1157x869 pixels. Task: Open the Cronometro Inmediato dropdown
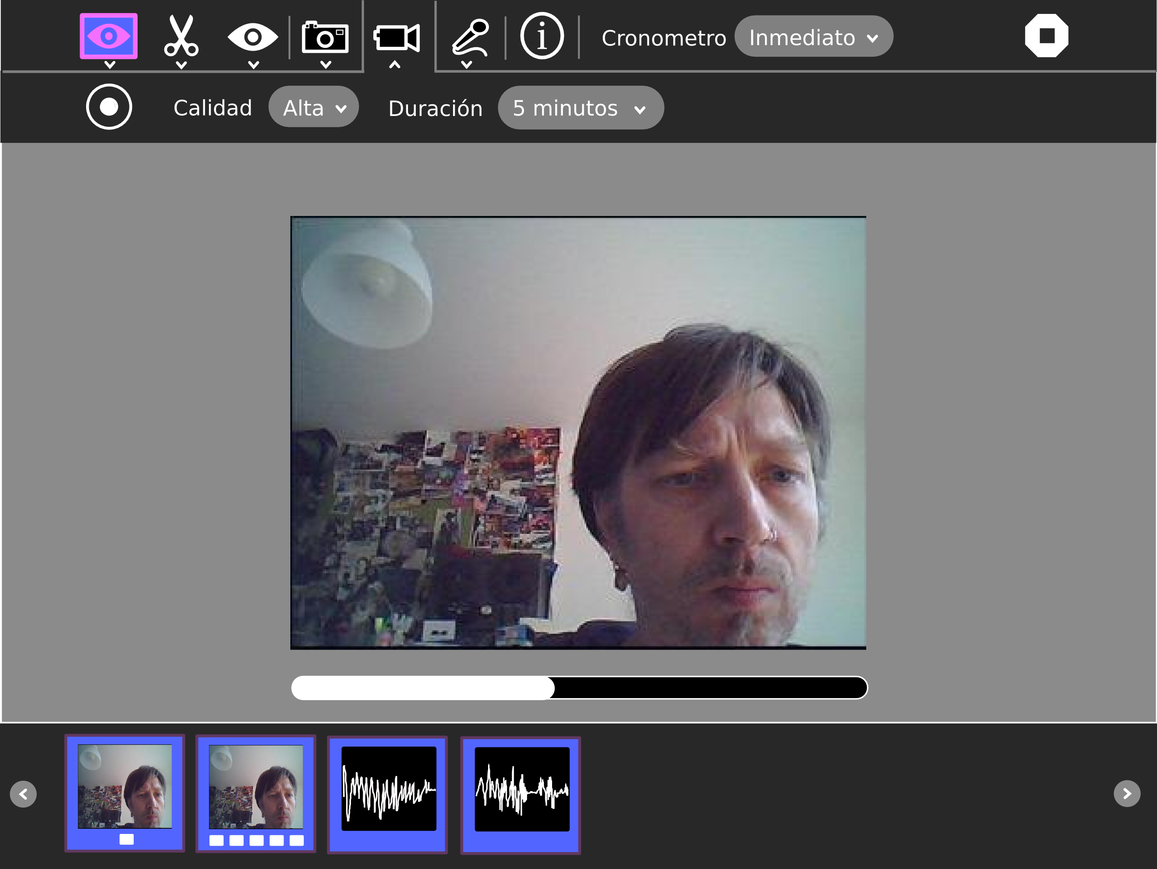pos(813,37)
